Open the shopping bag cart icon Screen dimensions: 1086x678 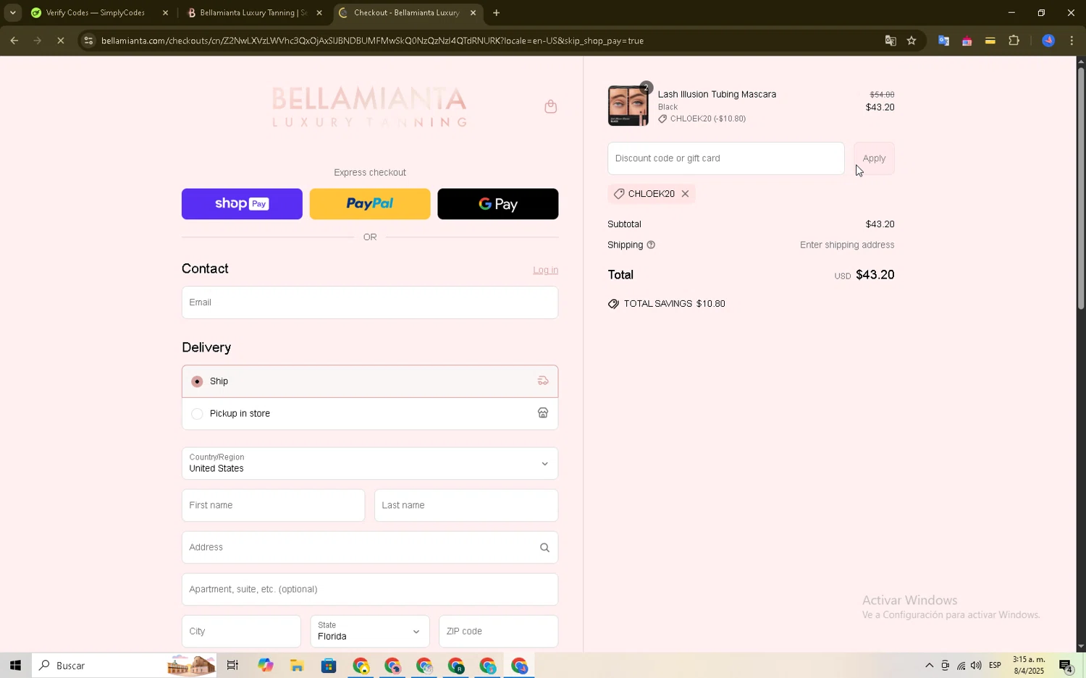(x=550, y=106)
